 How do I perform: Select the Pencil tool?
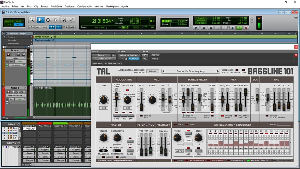coord(72,20)
